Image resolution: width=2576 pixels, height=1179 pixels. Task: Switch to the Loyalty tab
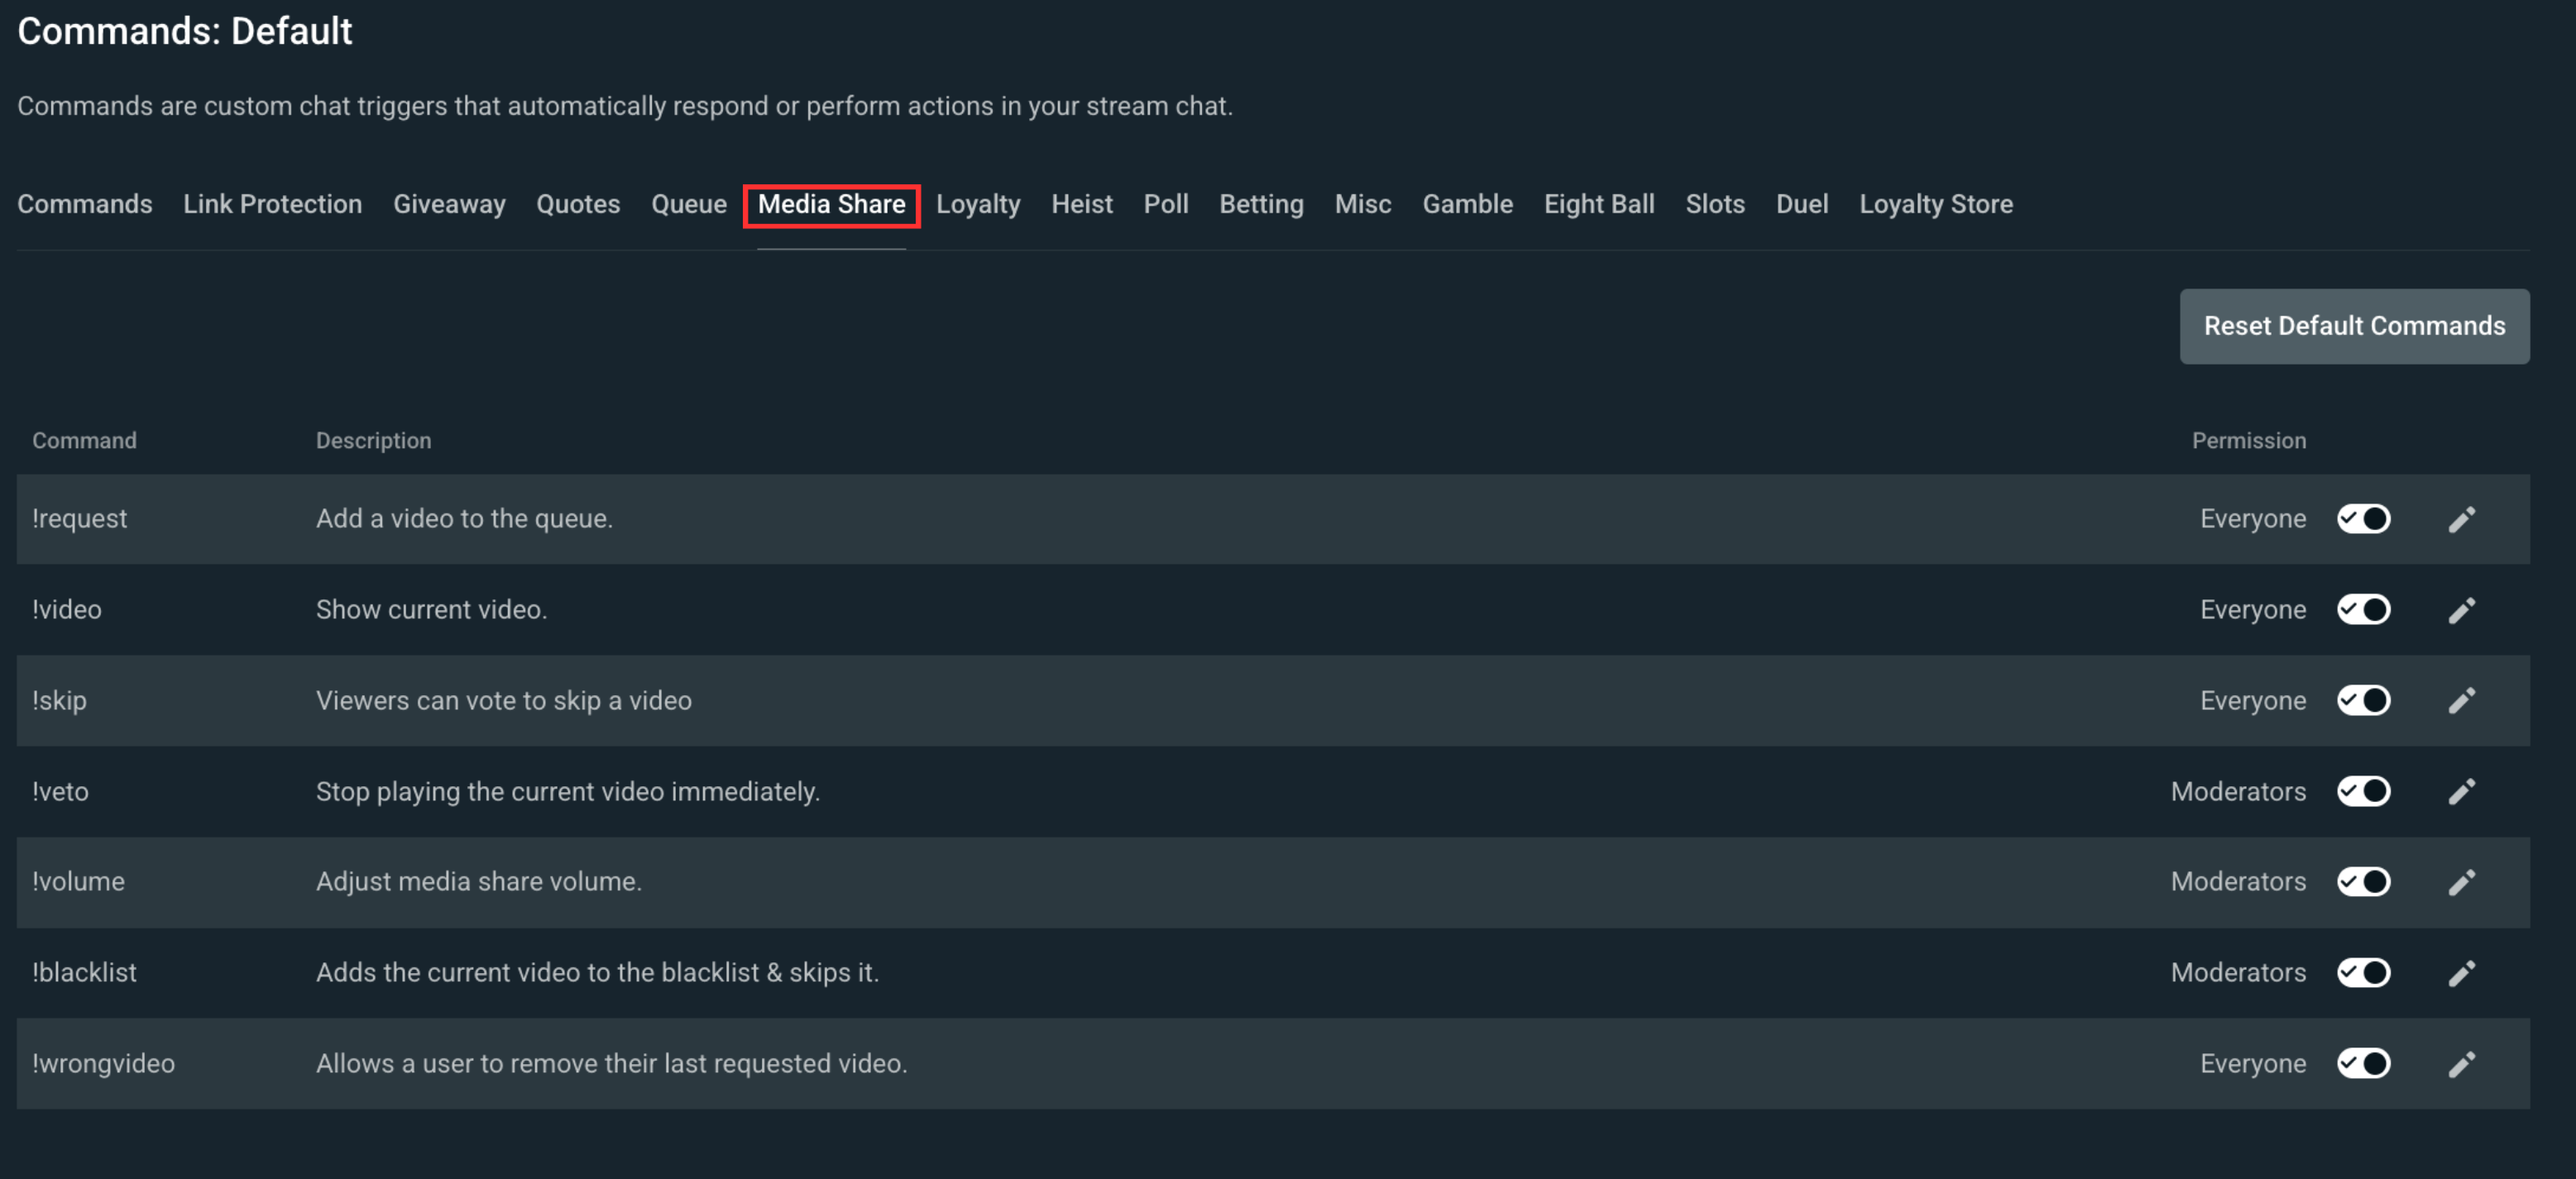(x=978, y=205)
